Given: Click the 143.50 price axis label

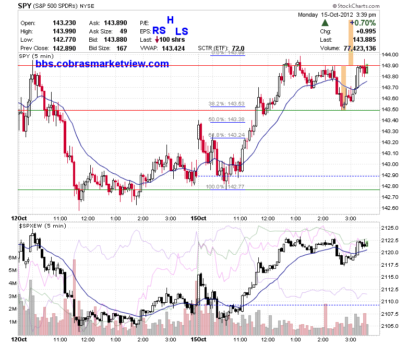Looking at the screenshot, I should click(390, 109).
